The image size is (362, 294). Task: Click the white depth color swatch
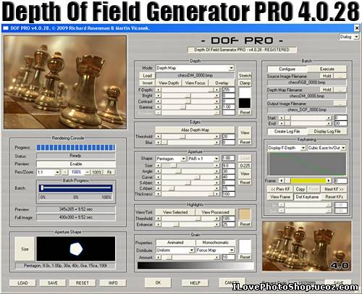pyautogui.click(x=245, y=93)
